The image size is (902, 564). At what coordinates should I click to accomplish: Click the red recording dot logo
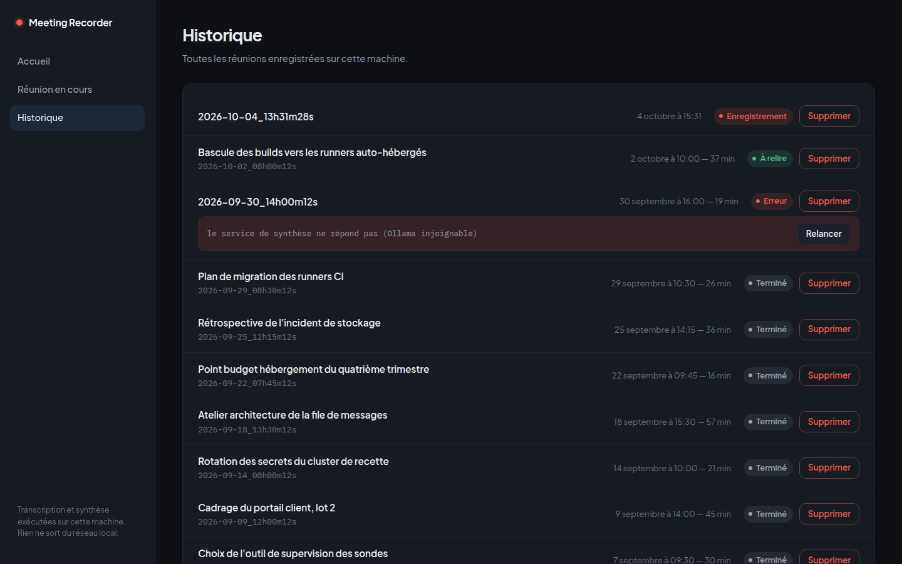19,23
